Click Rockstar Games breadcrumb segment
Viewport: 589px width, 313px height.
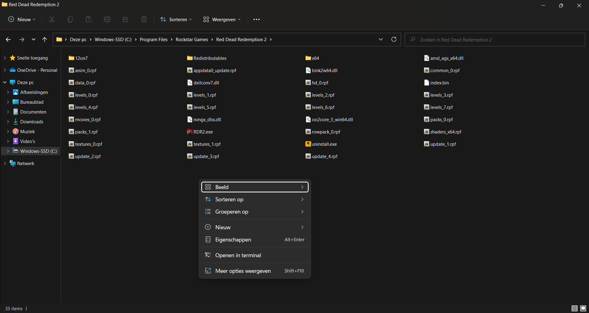(x=192, y=39)
